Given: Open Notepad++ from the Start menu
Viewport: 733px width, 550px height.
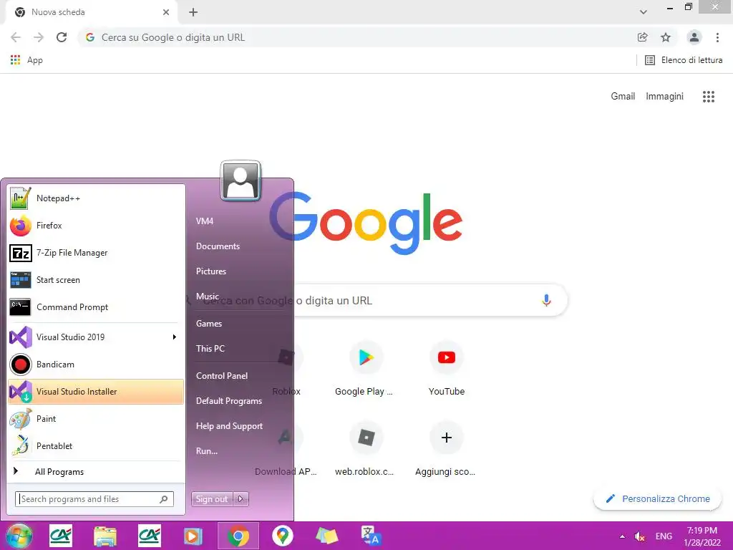Looking at the screenshot, I should tap(96, 198).
